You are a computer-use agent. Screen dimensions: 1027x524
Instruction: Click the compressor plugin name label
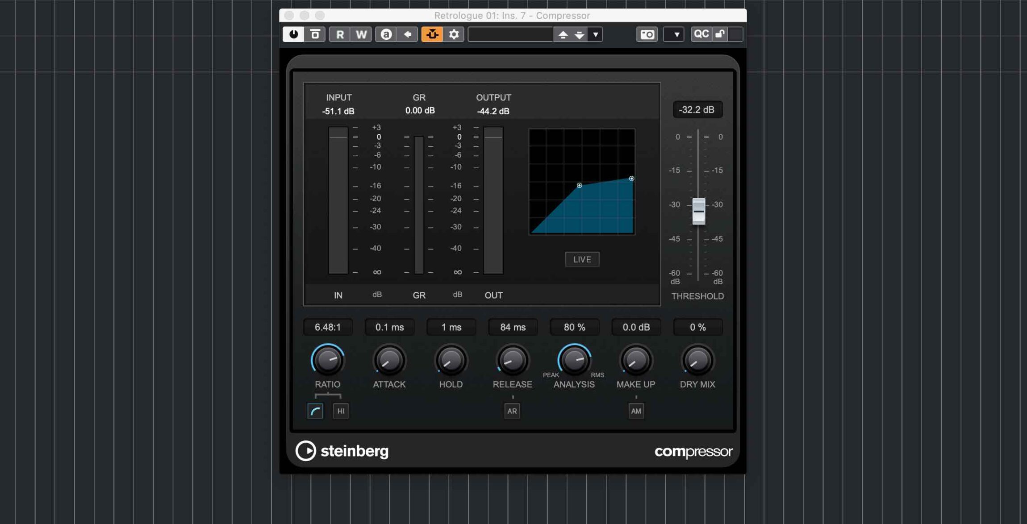(693, 452)
